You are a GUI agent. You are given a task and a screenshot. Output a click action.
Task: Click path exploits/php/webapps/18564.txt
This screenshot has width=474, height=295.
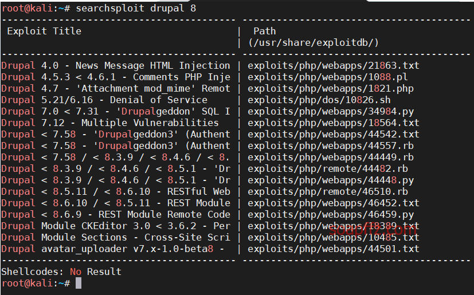(x=334, y=123)
